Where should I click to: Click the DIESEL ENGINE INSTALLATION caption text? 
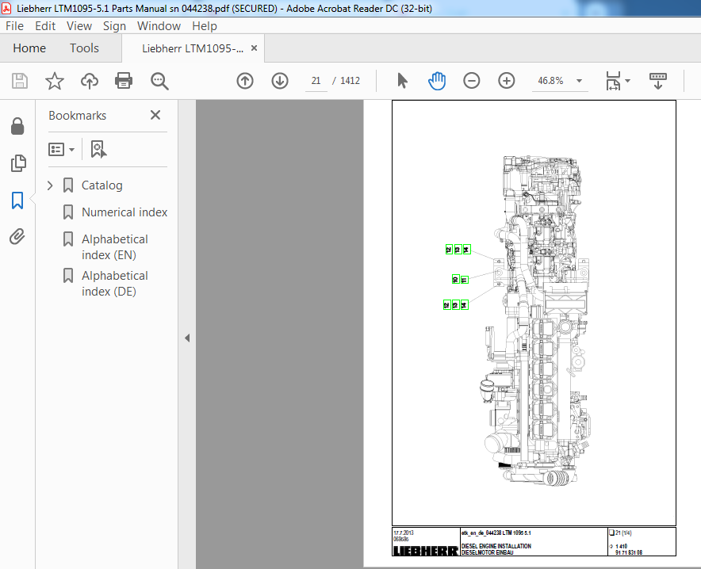point(496,546)
